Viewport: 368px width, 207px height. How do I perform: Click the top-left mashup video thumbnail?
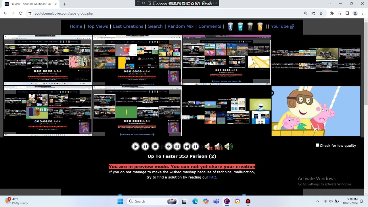[48, 60]
